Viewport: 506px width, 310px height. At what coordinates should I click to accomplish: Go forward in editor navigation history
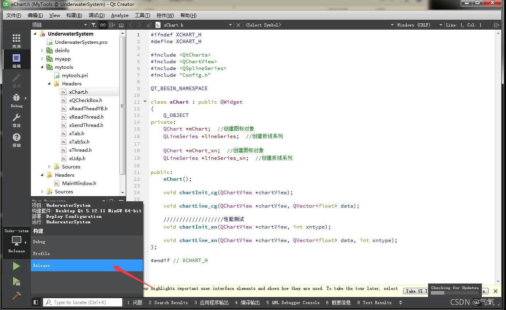pos(140,25)
